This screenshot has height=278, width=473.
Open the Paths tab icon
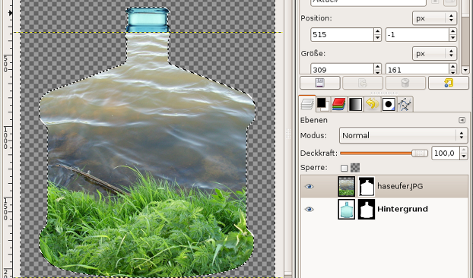point(405,104)
